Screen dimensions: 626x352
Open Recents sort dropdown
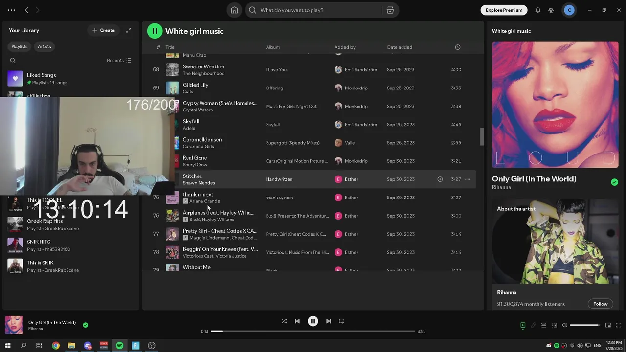pos(119,61)
